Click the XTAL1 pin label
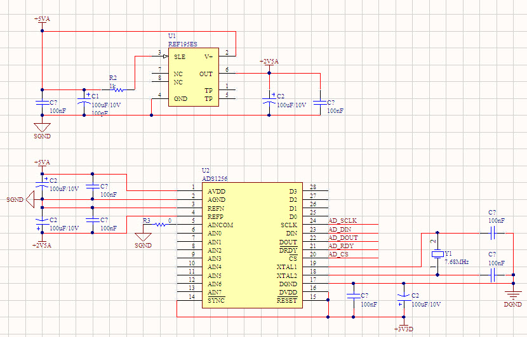The width and height of the screenshot is (527, 337). [287, 267]
